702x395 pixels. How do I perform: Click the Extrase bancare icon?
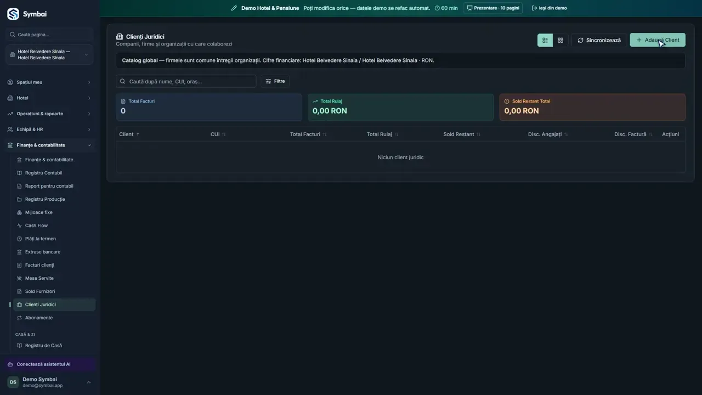(x=19, y=252)
